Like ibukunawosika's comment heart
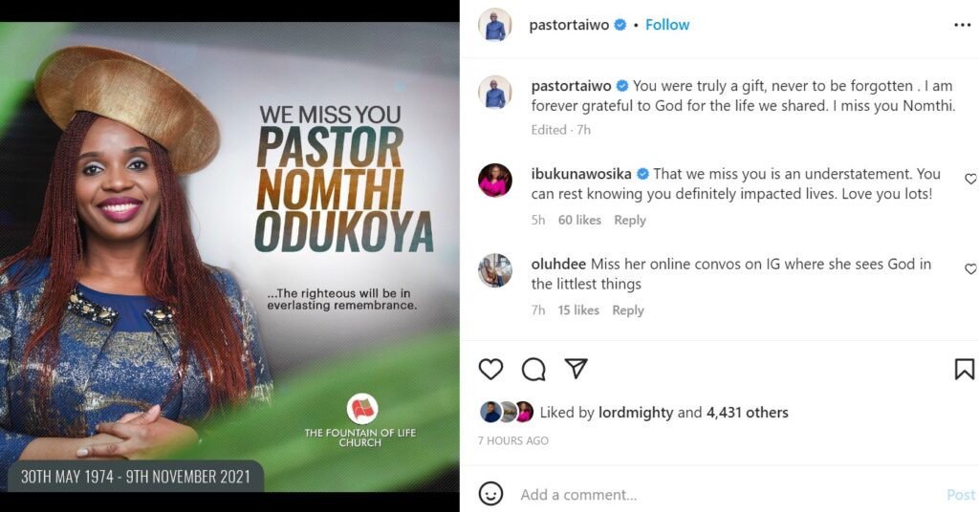The image size is (979, 512). [x=971, y=179]
